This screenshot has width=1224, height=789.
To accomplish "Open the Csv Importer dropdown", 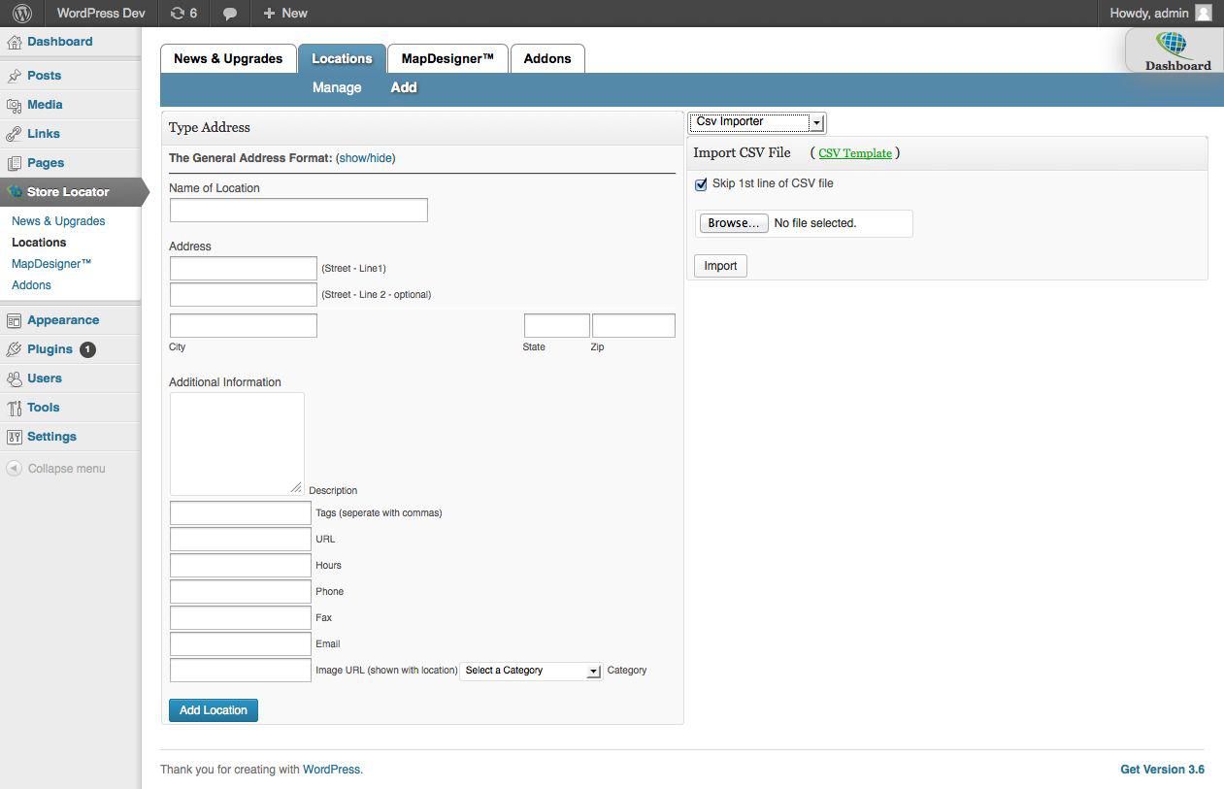I will (757, 122).
